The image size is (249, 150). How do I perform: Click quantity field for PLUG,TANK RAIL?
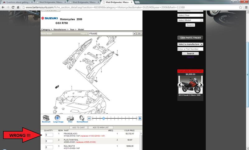click(x=49, y=141)
